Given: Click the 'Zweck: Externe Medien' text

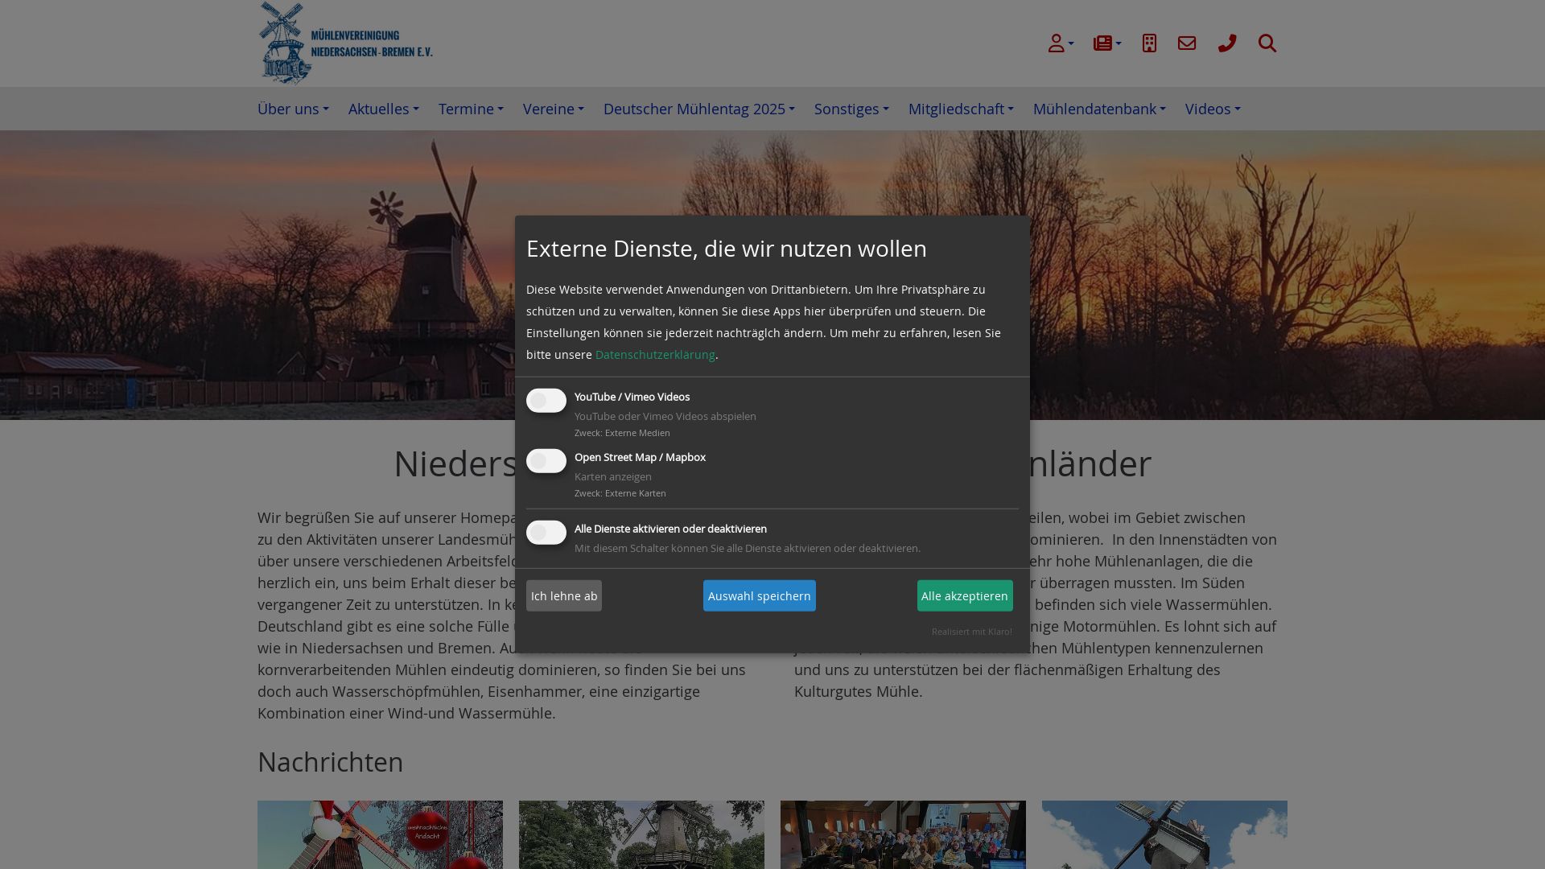Looking at the screenshot, I should [x=622, y=433].
